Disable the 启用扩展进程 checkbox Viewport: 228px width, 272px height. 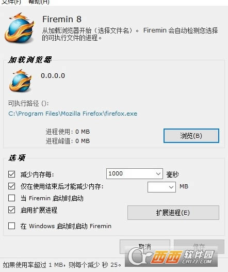coord(12,210)
